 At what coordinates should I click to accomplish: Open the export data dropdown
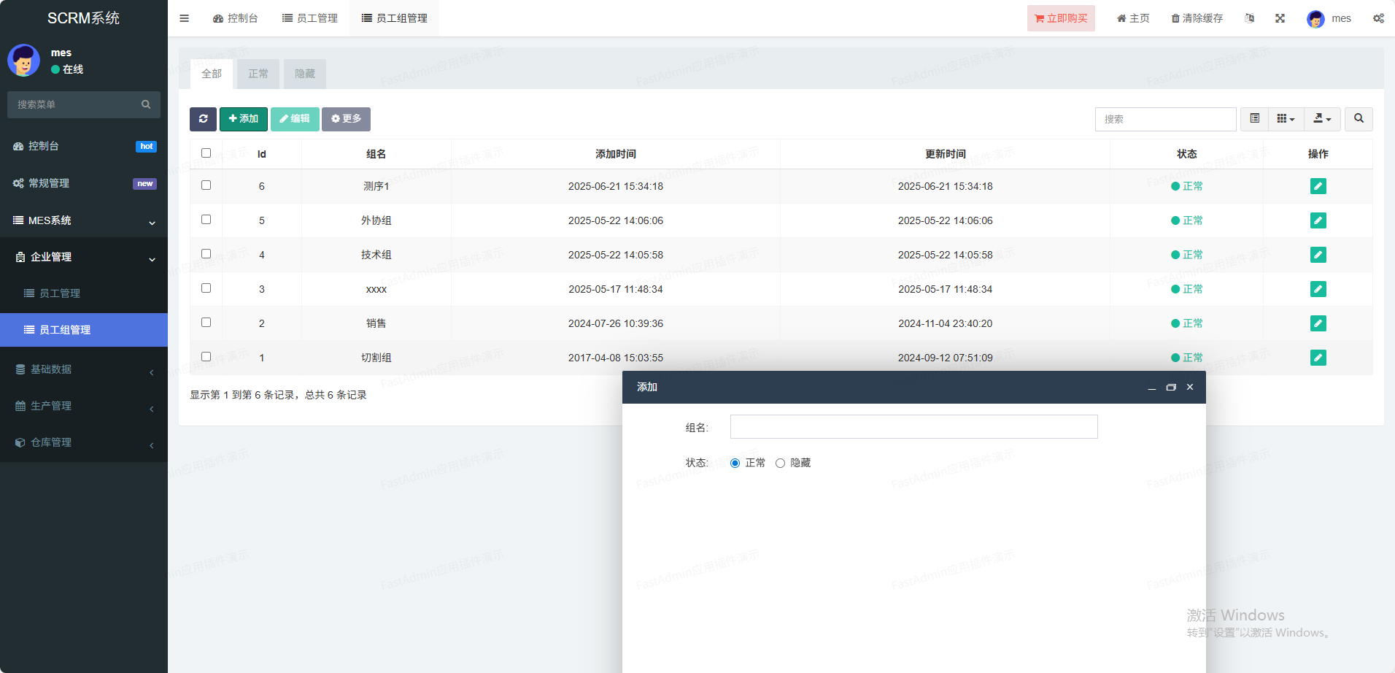[1322, 119]
